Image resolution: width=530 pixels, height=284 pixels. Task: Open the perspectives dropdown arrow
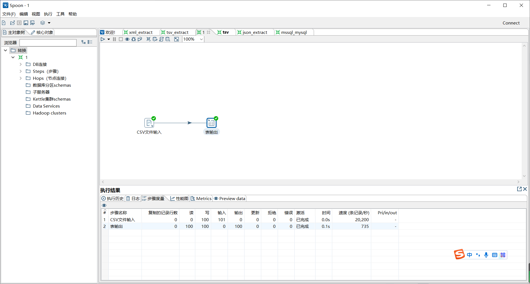(x=49, y=23)
